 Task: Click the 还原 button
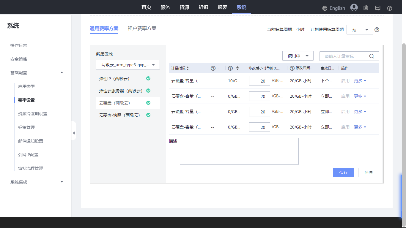(x=368, y=172)
